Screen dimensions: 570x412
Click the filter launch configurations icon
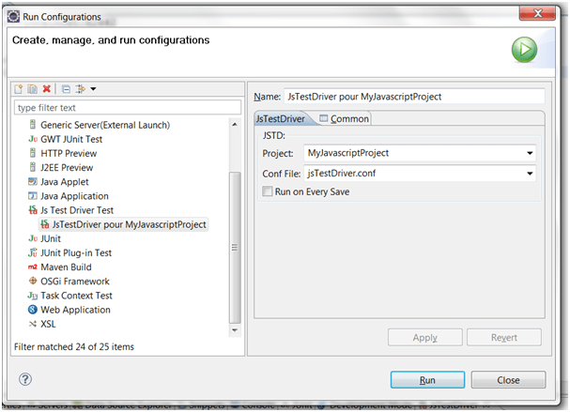pyautogui.click(x=81, y=89)
